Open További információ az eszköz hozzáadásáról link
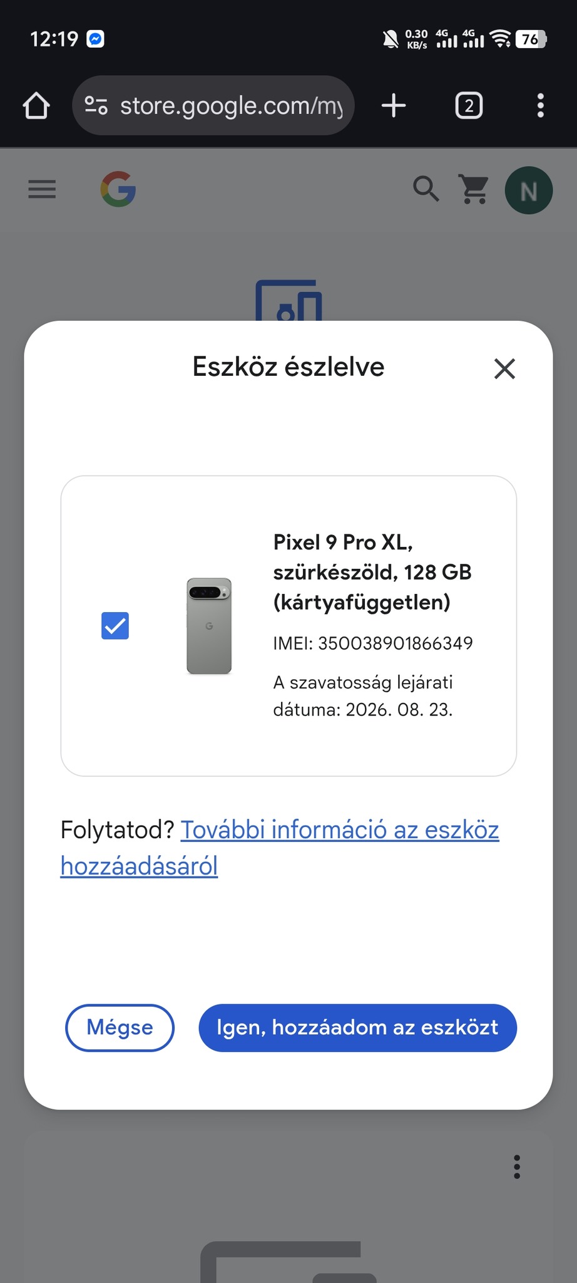This screenshot has width=577, height=1283. (340, 830)
